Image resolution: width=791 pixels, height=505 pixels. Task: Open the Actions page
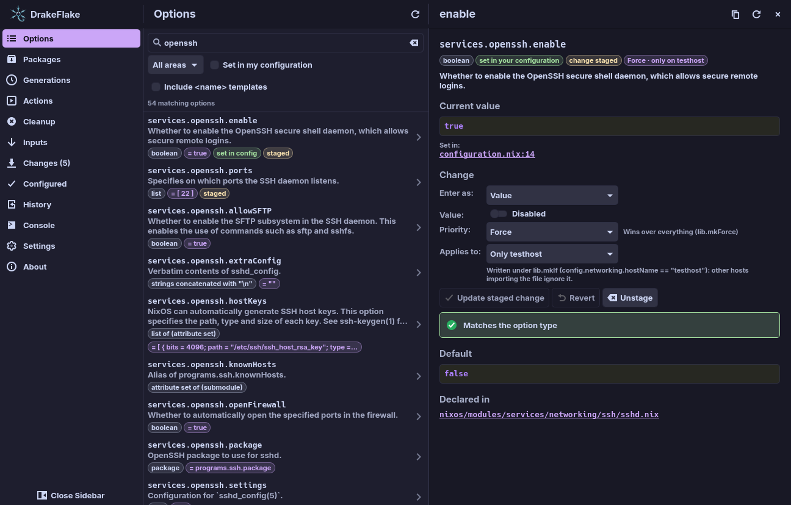click(71, 101)
